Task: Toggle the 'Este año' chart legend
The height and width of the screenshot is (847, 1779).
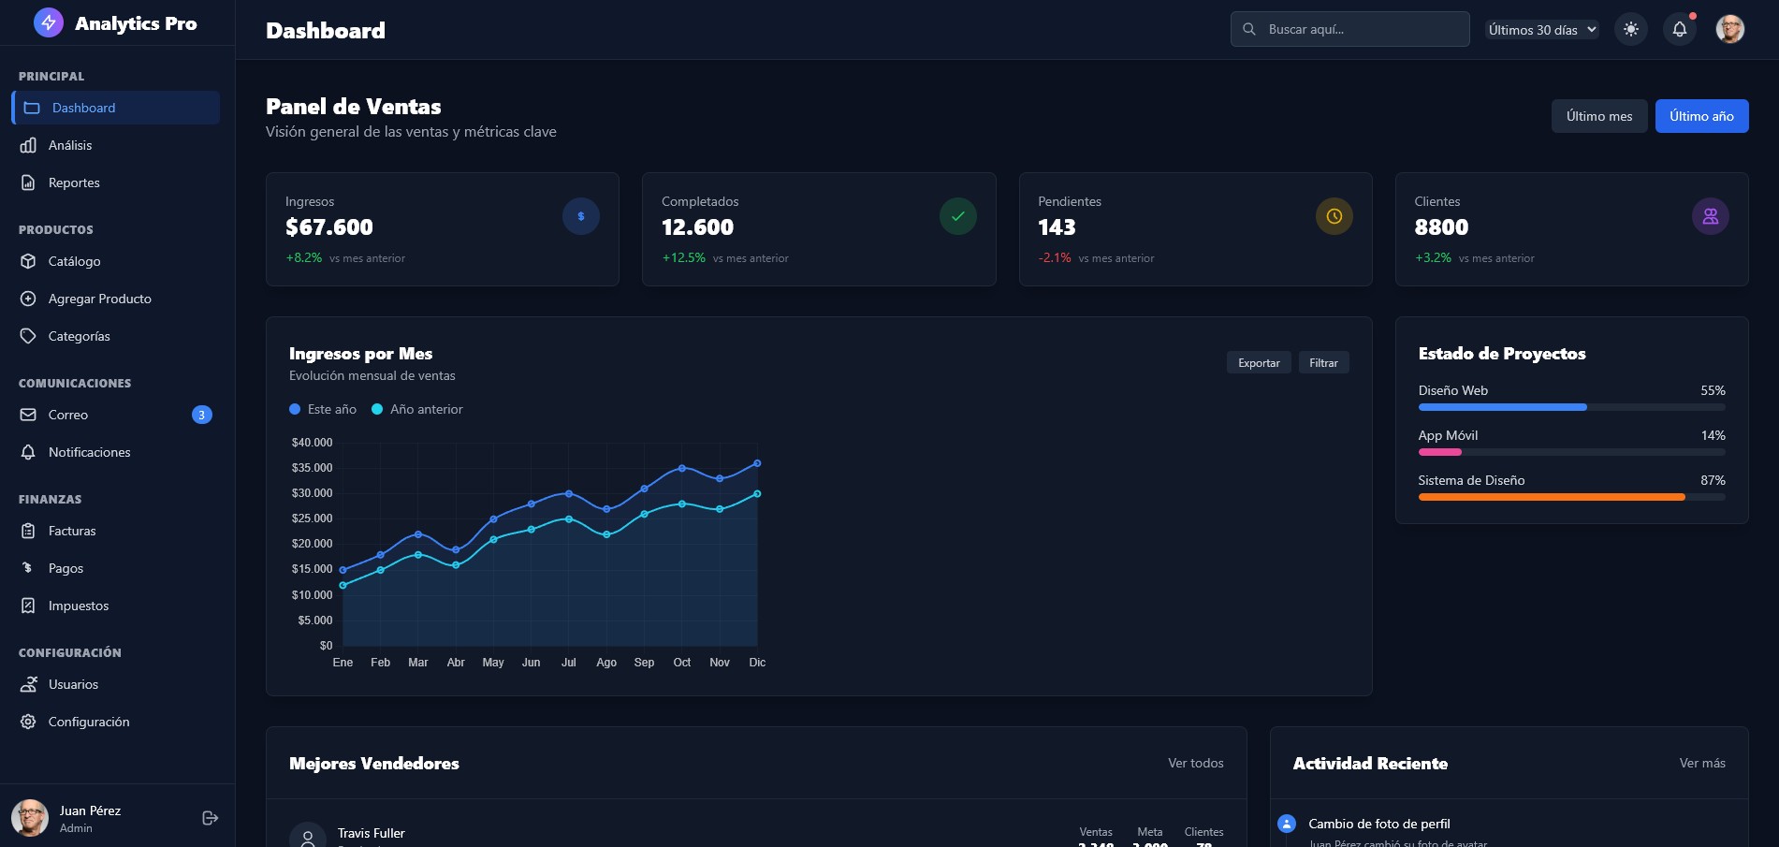Action: point(323,409)
